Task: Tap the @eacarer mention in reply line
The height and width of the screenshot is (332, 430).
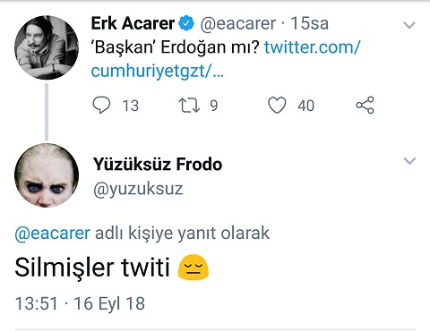Action: [x=52, y=234]
